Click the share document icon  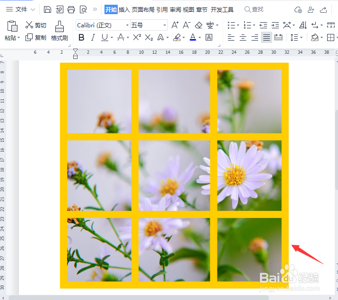tap(323, 10)
